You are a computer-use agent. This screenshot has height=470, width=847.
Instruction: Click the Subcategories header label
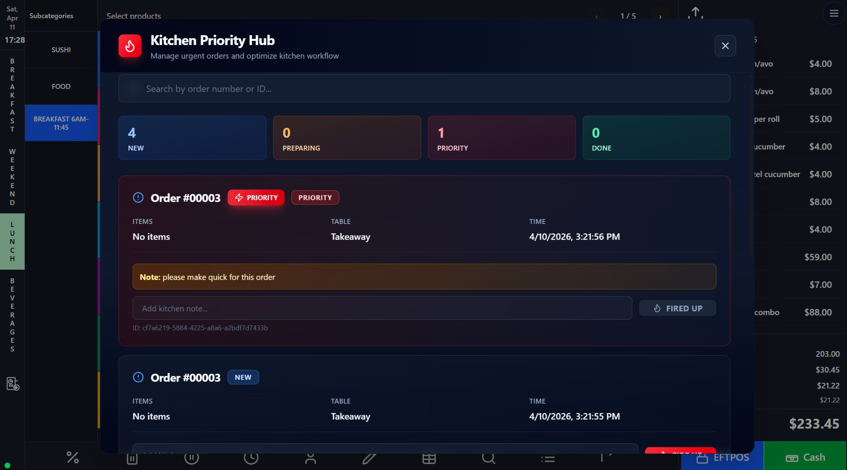click(x=51, y=16)
